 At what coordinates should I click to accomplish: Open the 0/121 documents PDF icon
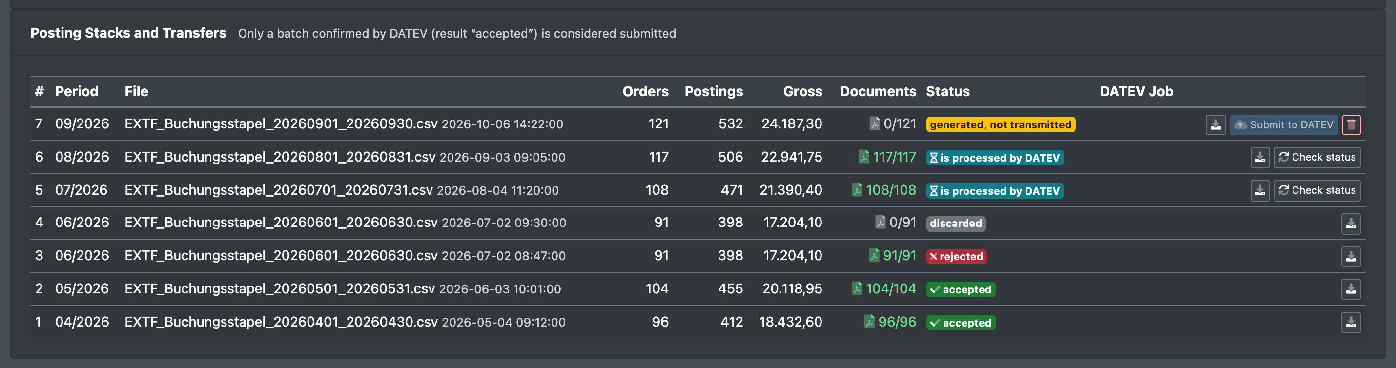click(x=874, y=123)
